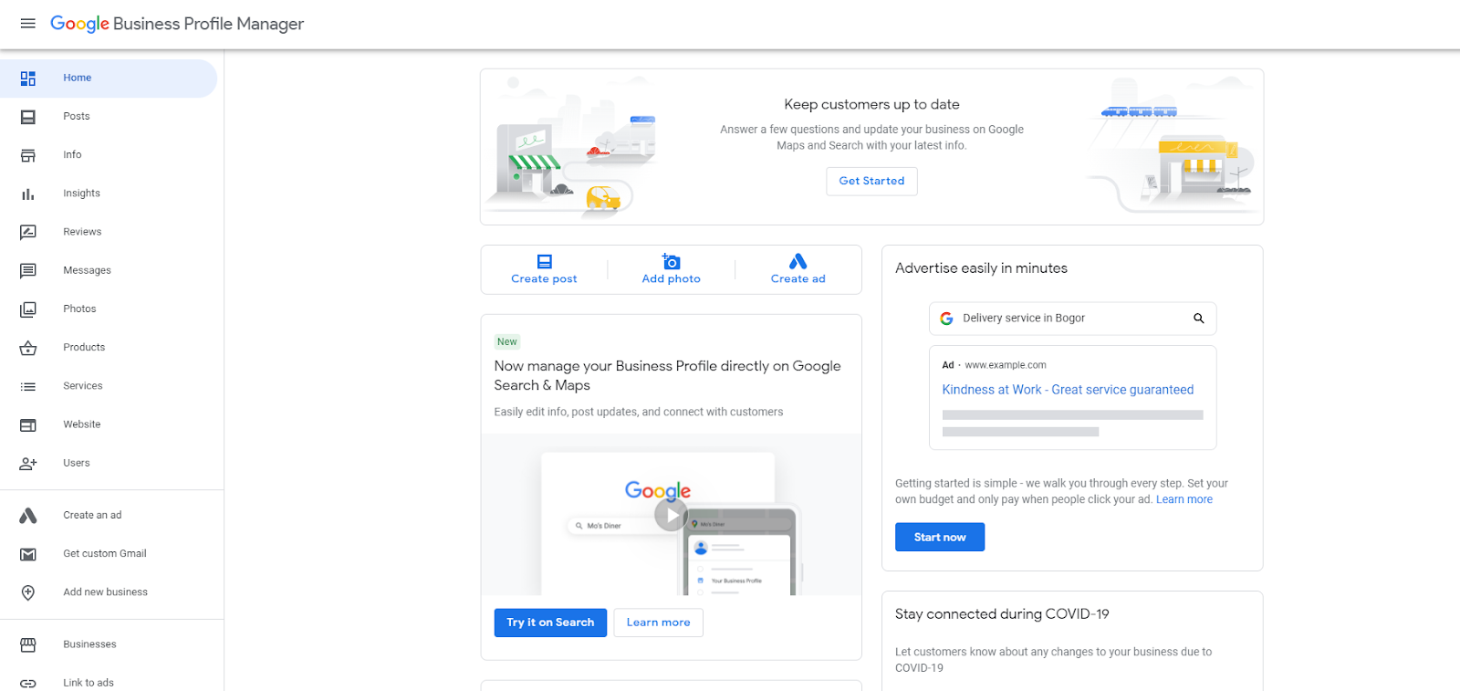Click the Messages chat icon

(28, 271)
